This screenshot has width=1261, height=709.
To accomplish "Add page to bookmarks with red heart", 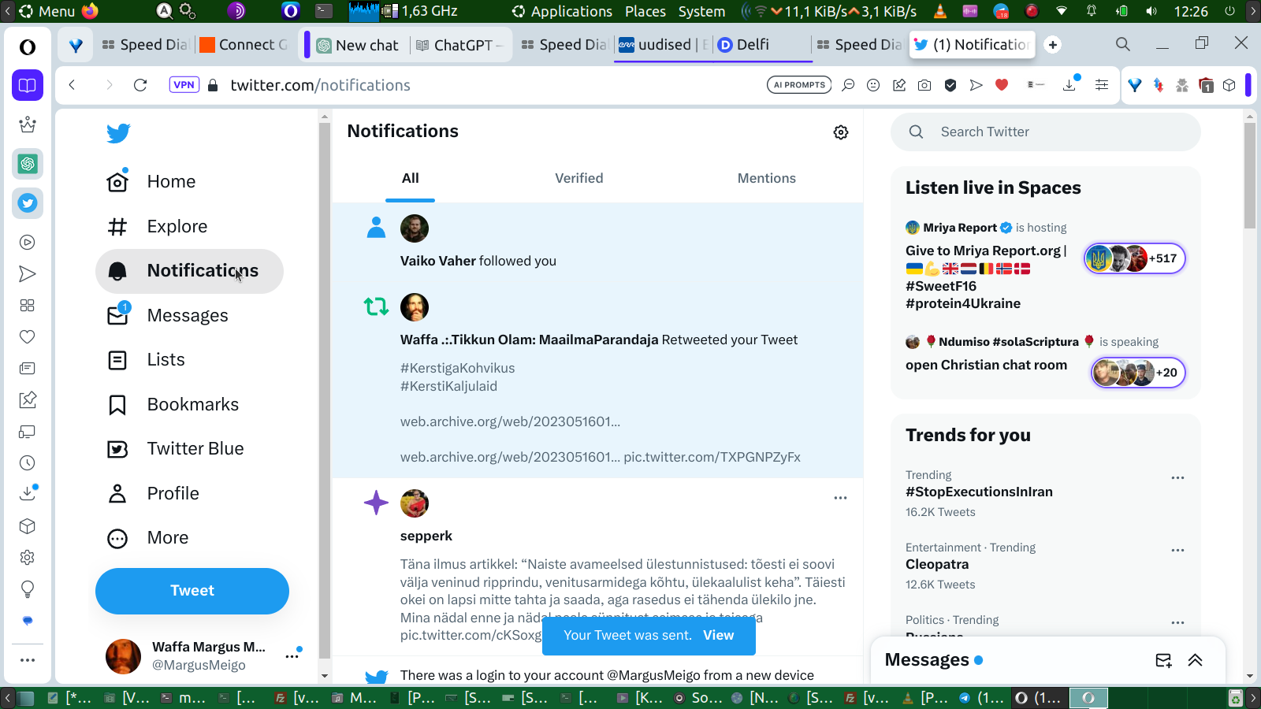I will coord(1002,85).
